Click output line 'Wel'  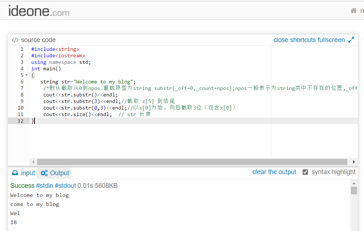pos(15,213)
